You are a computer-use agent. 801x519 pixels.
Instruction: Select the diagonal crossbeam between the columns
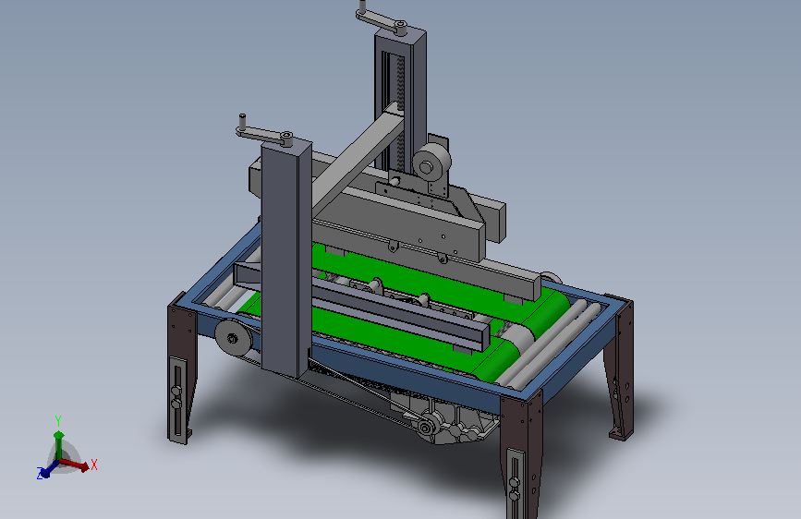click(358, 159)
